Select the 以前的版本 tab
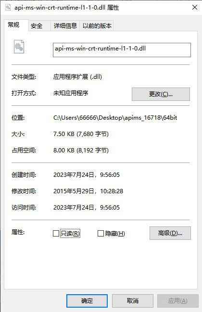The width and height of the screenshot is (202, 312). click(97, 25)
